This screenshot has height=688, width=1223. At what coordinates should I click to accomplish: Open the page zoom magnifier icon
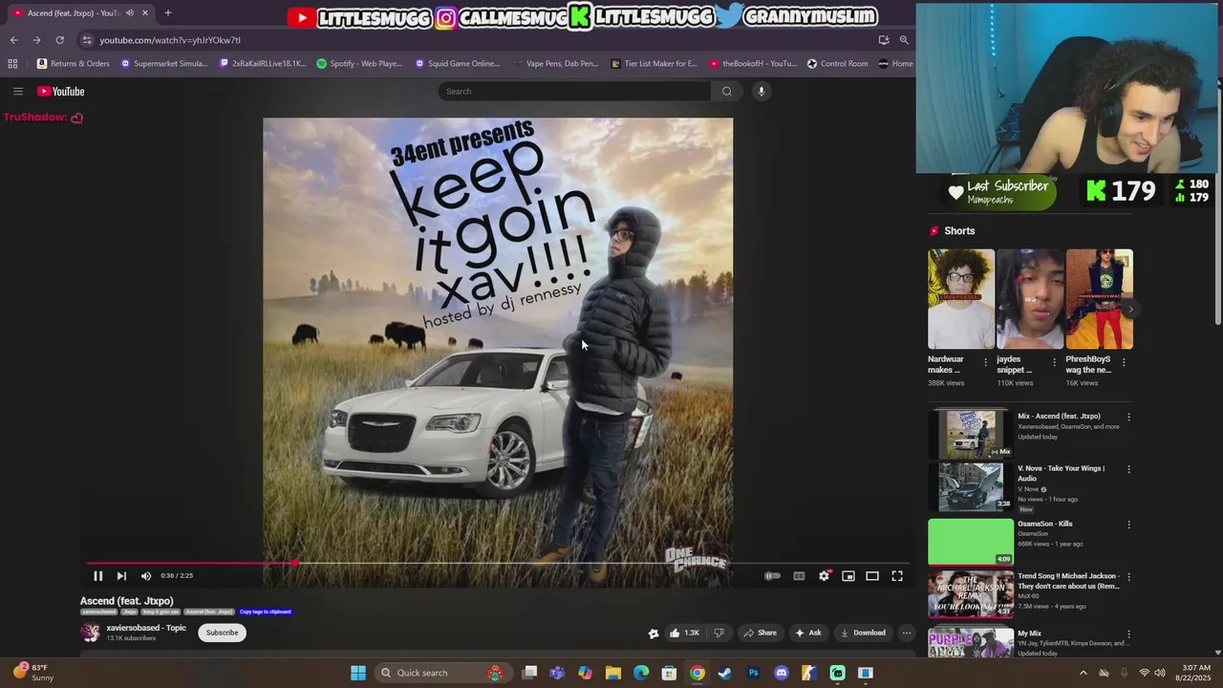pyautogui.click(x=904, y=40)
